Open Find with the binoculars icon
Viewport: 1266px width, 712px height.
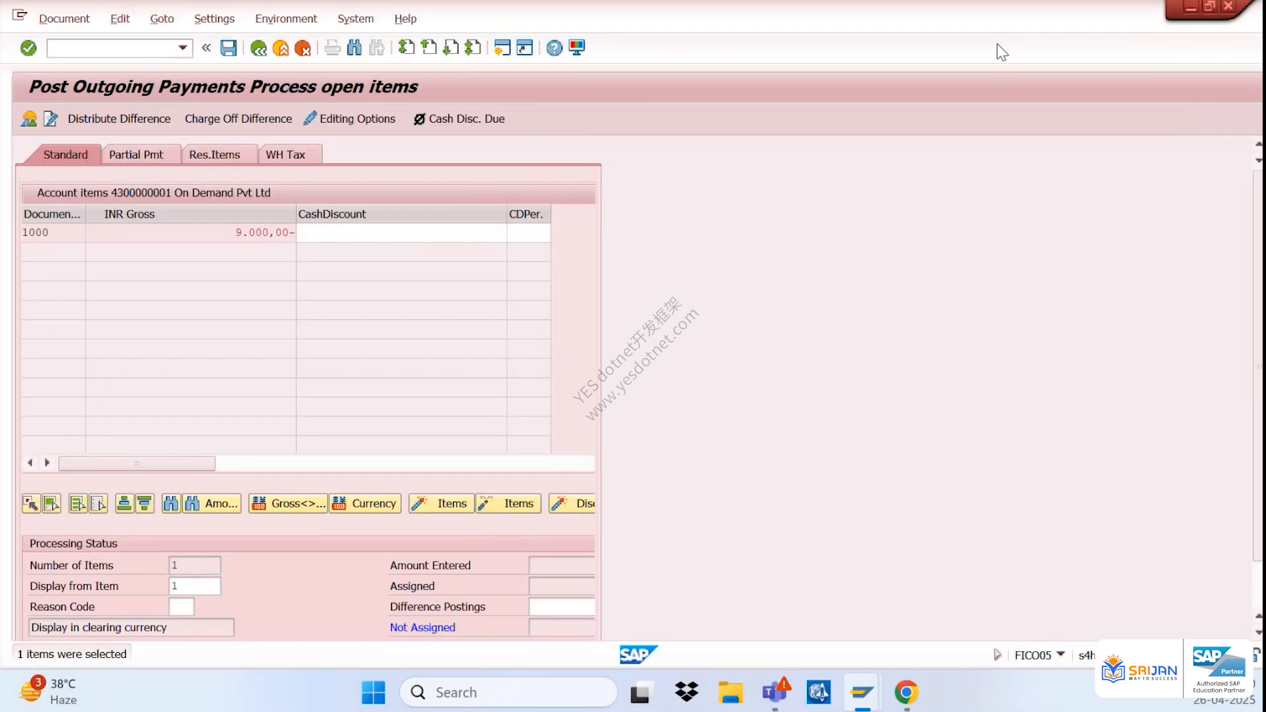point(354,47)
